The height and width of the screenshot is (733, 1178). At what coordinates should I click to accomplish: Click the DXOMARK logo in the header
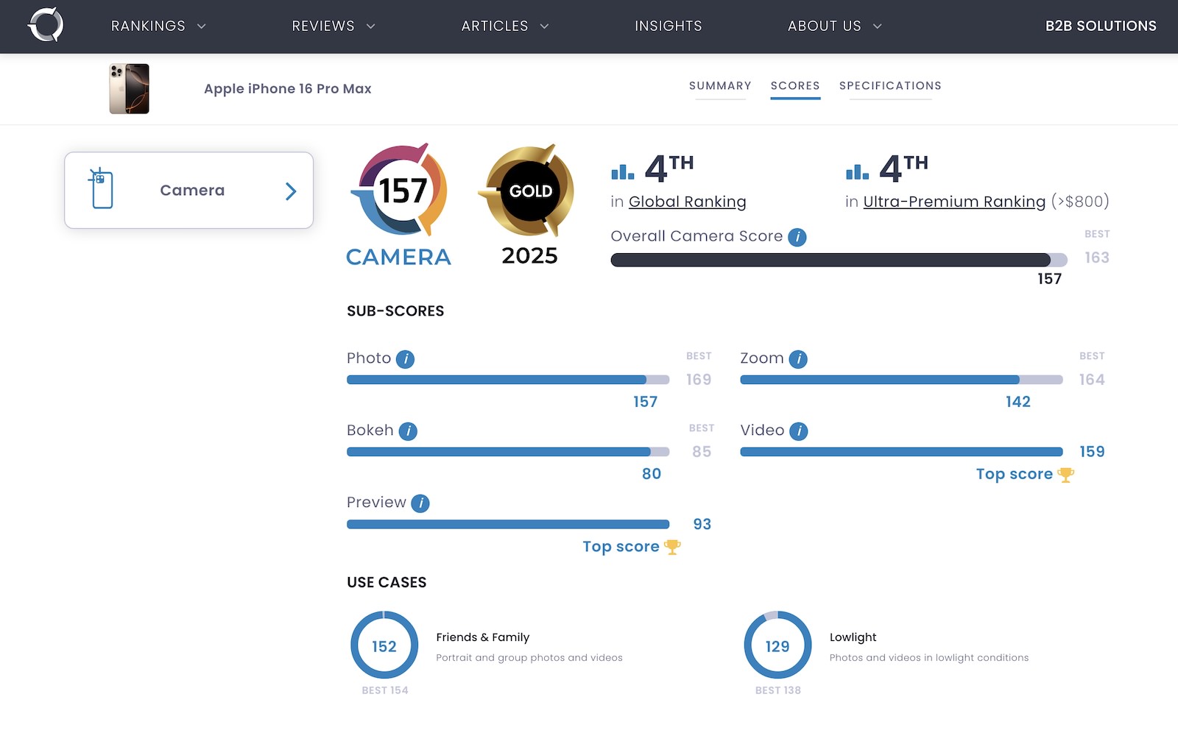tap(46, 25)
